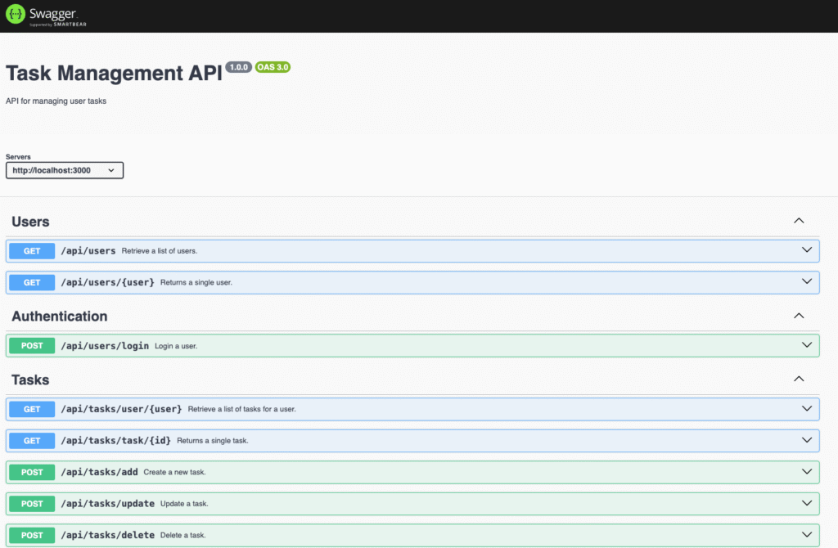The width and height of the screenshot is (838, 548).
Task: Open the Servers dropdown http://localhost:3000
Action: [65, 170]
